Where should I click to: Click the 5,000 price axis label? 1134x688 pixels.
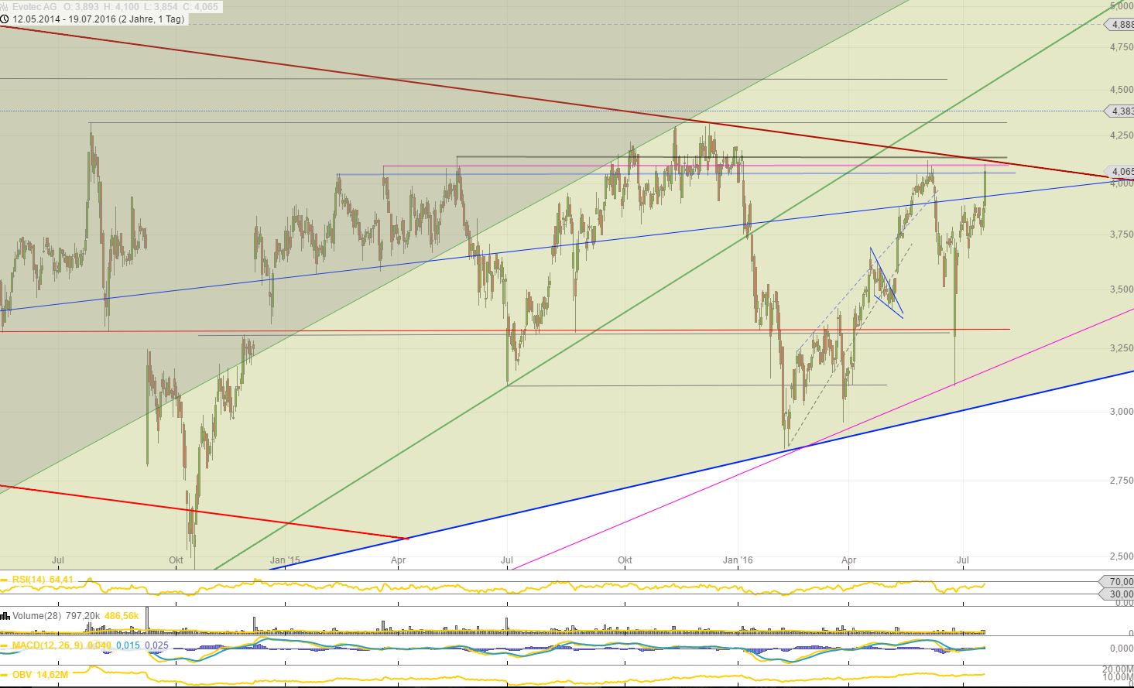1122,6
